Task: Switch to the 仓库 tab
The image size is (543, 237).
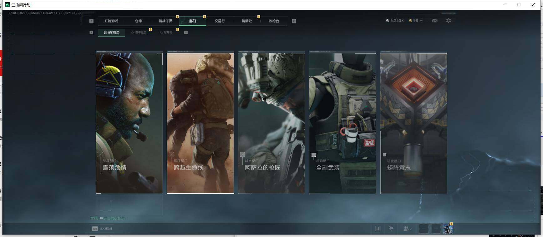Action: (138, 21)
